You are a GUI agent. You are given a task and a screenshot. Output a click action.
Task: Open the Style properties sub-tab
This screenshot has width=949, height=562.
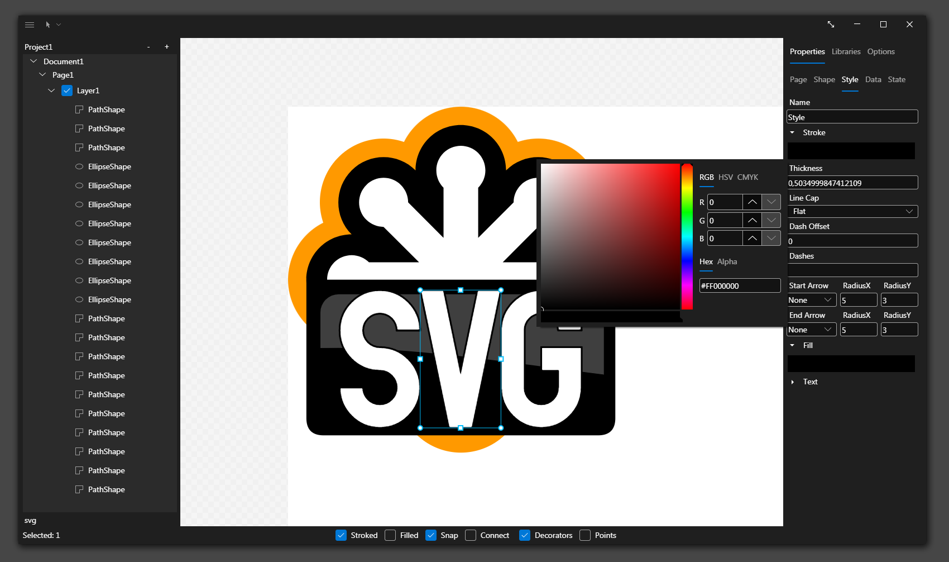click(850, 79)
